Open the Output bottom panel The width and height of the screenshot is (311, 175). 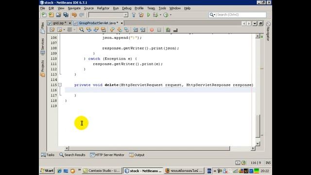[137, 155]
